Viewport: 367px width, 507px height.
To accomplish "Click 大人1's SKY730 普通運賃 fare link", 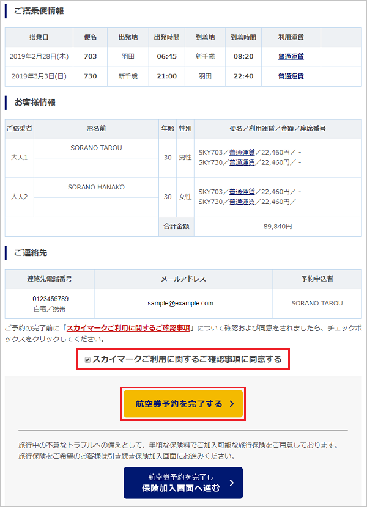I will (242, 162).
